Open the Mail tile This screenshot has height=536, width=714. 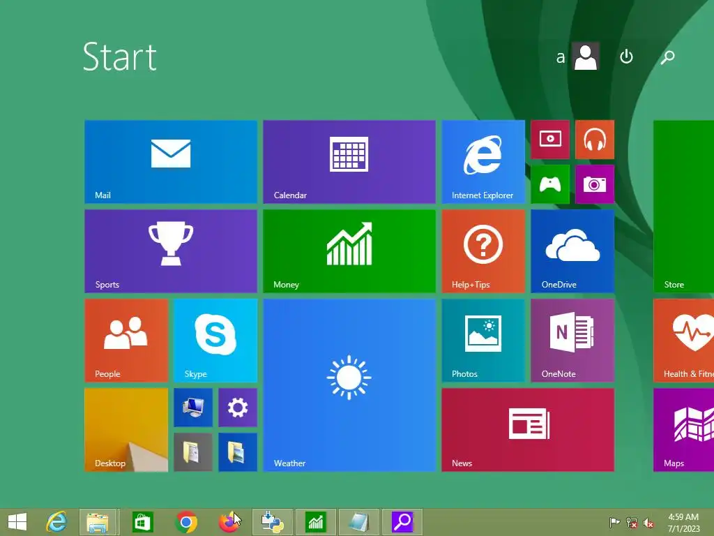[x=171, y=162]
